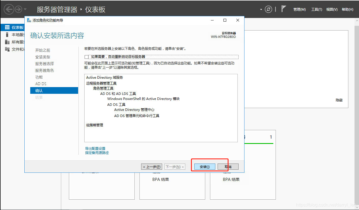Open 工具(T) menu
This screenshot has width=359, height=210.
coord(317,10)
